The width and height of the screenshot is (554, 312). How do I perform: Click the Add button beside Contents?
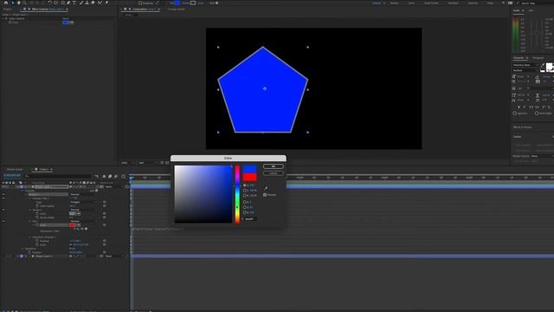tap(97, 191)
